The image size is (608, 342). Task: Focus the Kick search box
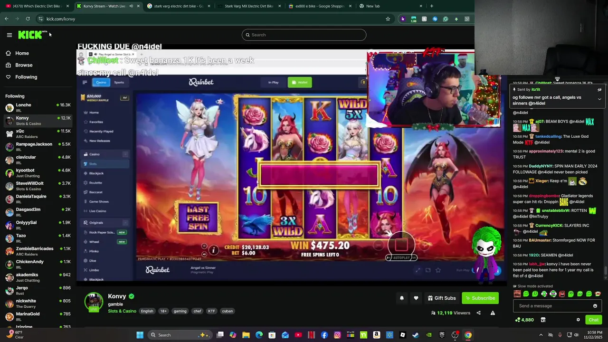pos(304,35)
